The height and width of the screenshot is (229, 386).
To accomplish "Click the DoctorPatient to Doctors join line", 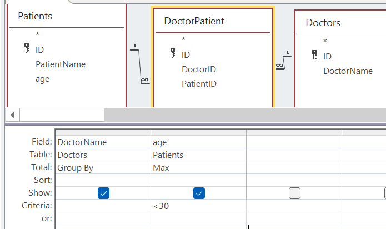I will coord(284,61).
